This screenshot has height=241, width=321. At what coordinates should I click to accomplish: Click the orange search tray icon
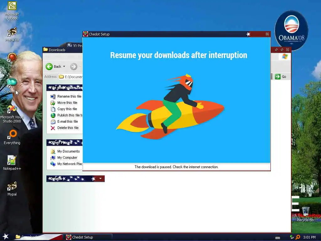298,237
